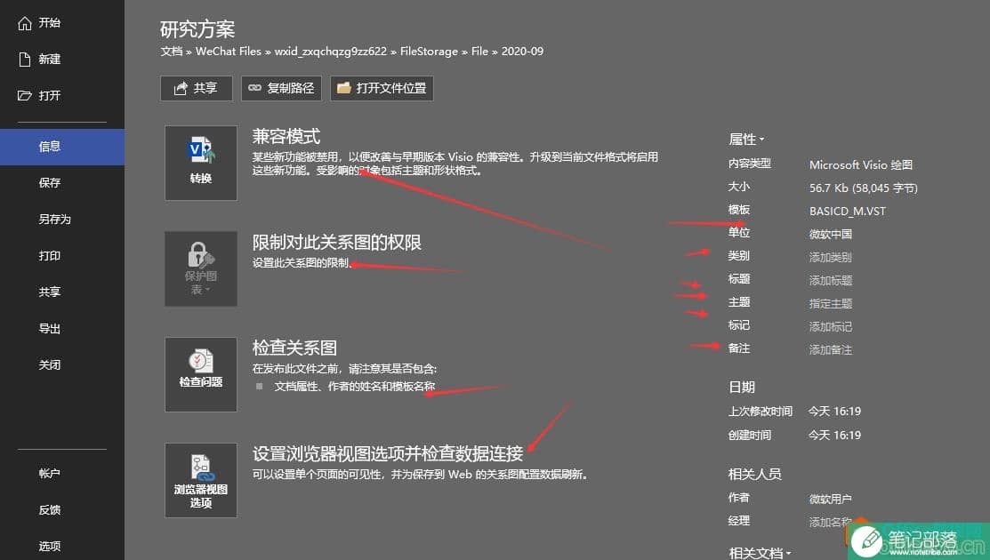Click the Microsoft Visio 绘图 content type
Image resolution: width=990 pixels, height=560 pixels.
pos(860,165)
